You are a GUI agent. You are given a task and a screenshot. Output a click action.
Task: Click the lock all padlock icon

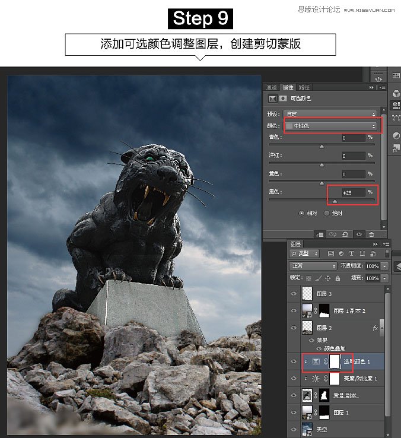pos(337,278)
